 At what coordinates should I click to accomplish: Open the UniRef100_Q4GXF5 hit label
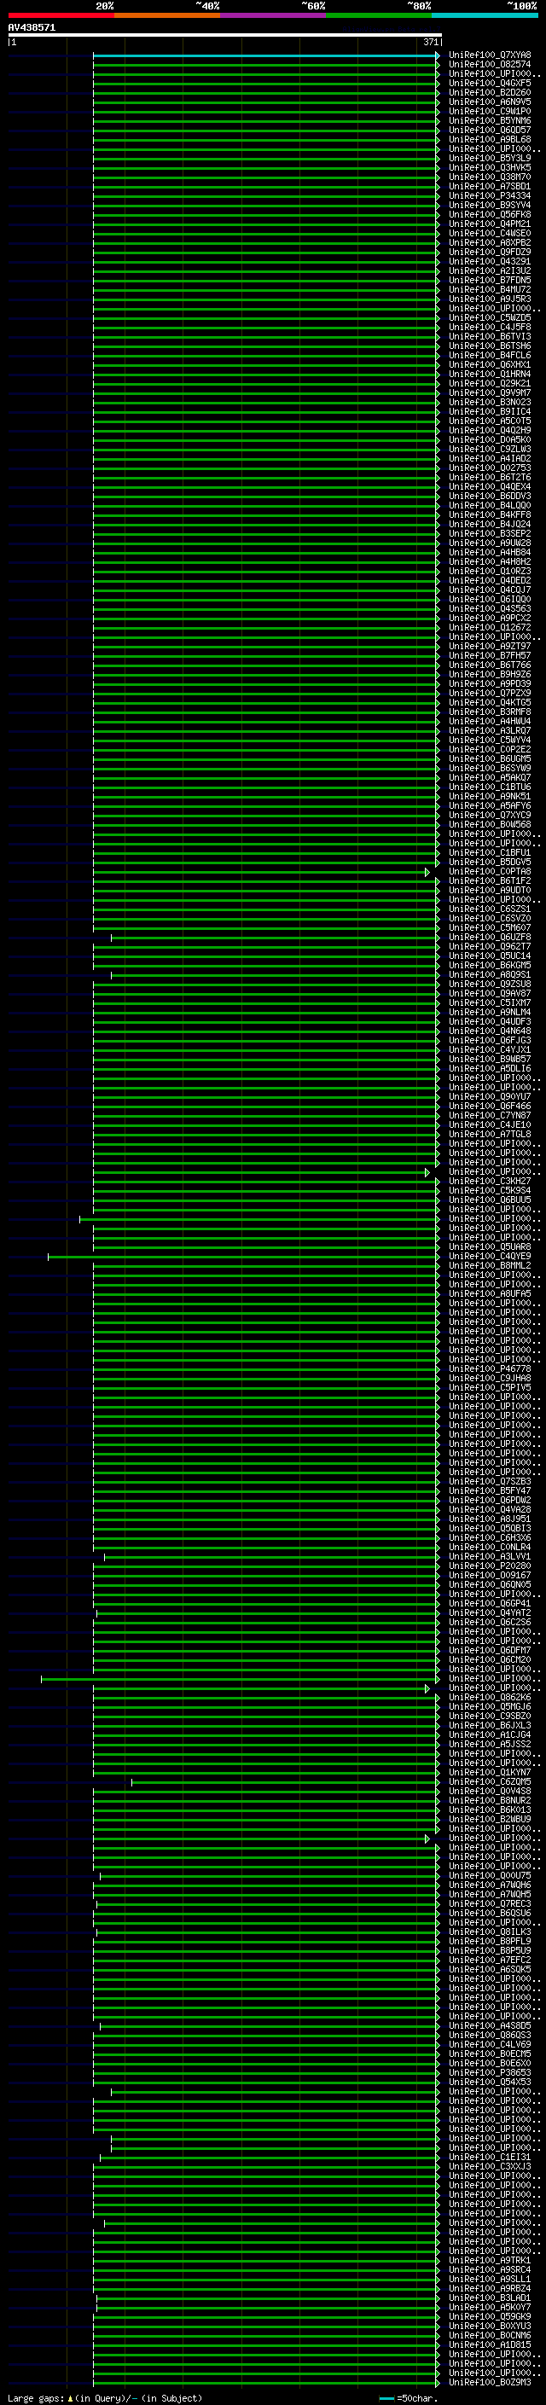click(x=490, y=83)
